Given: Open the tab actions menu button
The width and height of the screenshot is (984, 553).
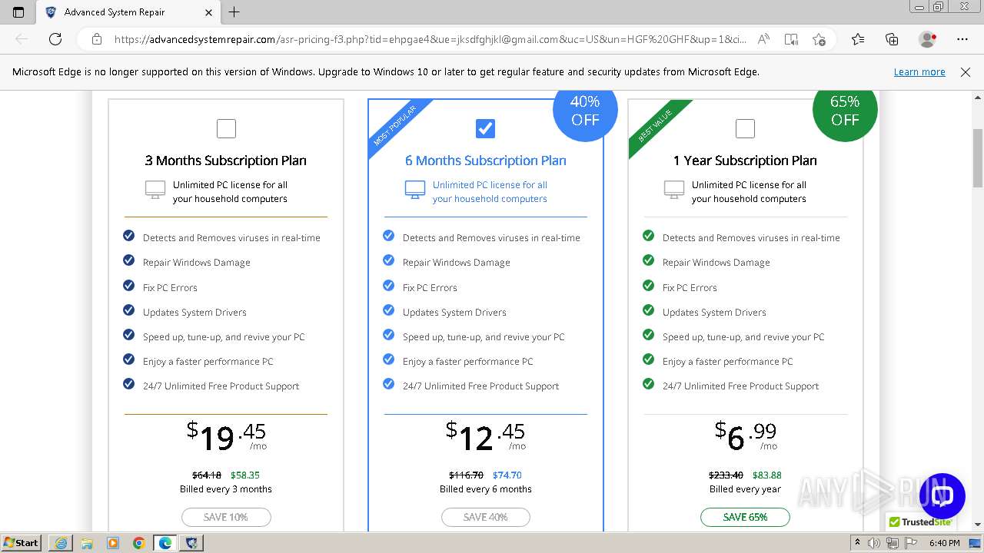Looking at the screenshot, I should click(x=18, y=12).
